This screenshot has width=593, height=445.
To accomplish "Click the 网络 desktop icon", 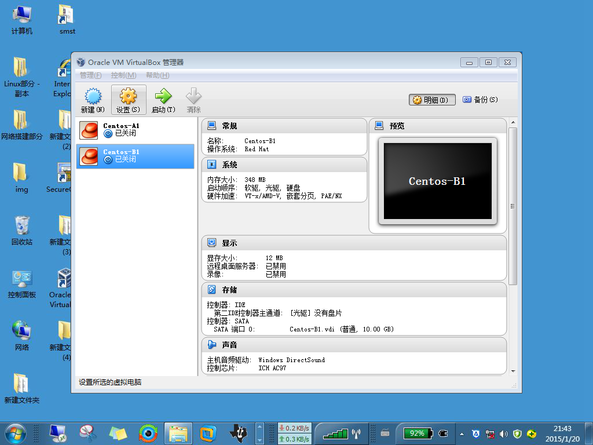I will (21, 336).
